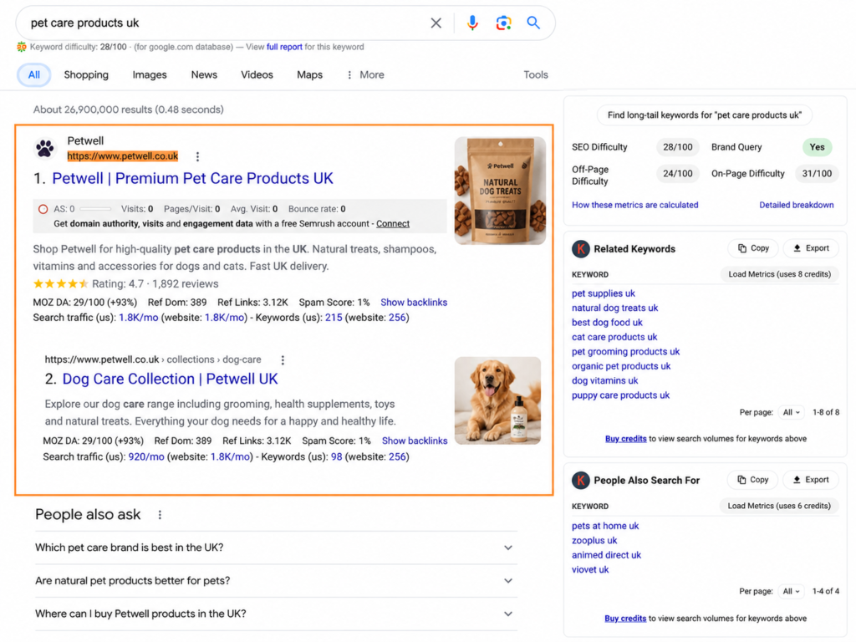Click Load Metrics (uses 8 credits) button
Screen dimensions: 856x642
pyautogui.click(x=780, y=274)
